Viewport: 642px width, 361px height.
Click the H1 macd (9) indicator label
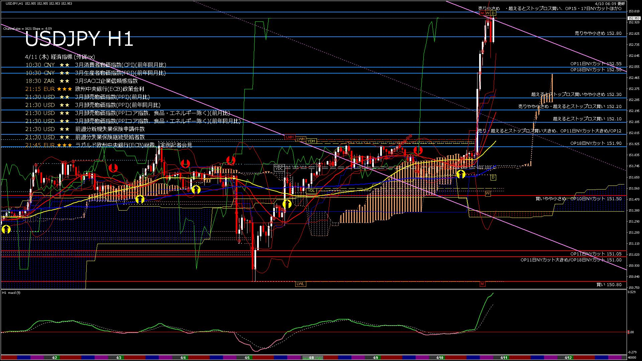pyautogui.click(x=11, y=293)
